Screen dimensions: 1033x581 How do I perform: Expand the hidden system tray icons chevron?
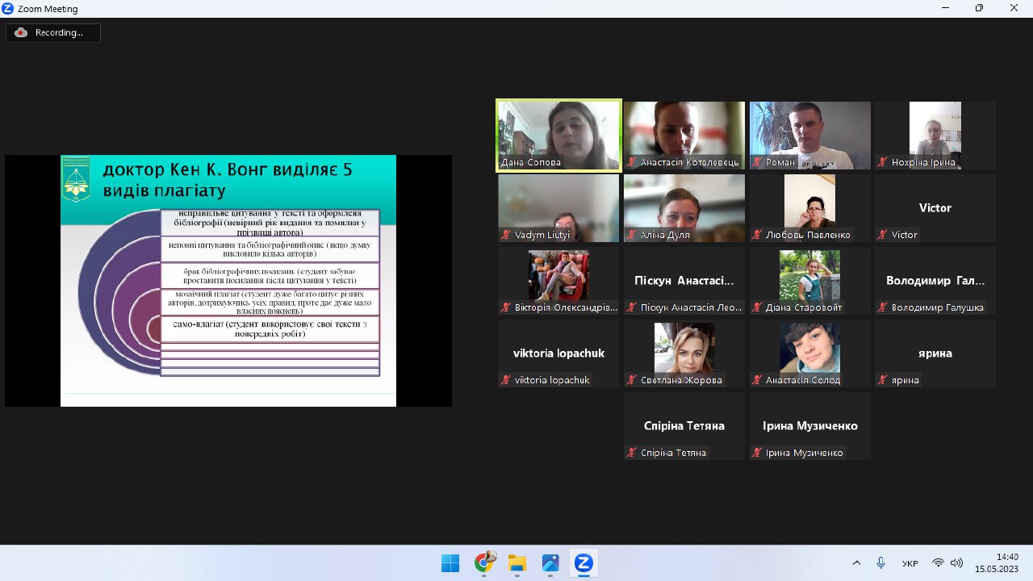click(856, 563)
